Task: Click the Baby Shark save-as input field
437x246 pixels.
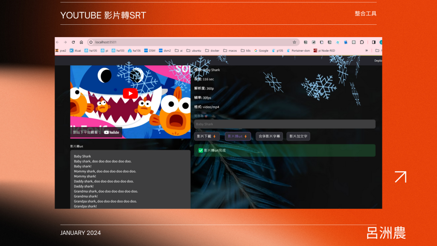Action: (x=285, y=124)
